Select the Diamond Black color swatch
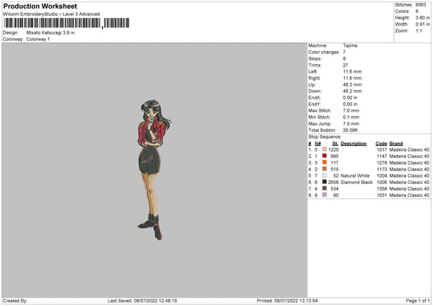This screenshot has height=306, width=433. pyautogui.click(x=324, y=182)
